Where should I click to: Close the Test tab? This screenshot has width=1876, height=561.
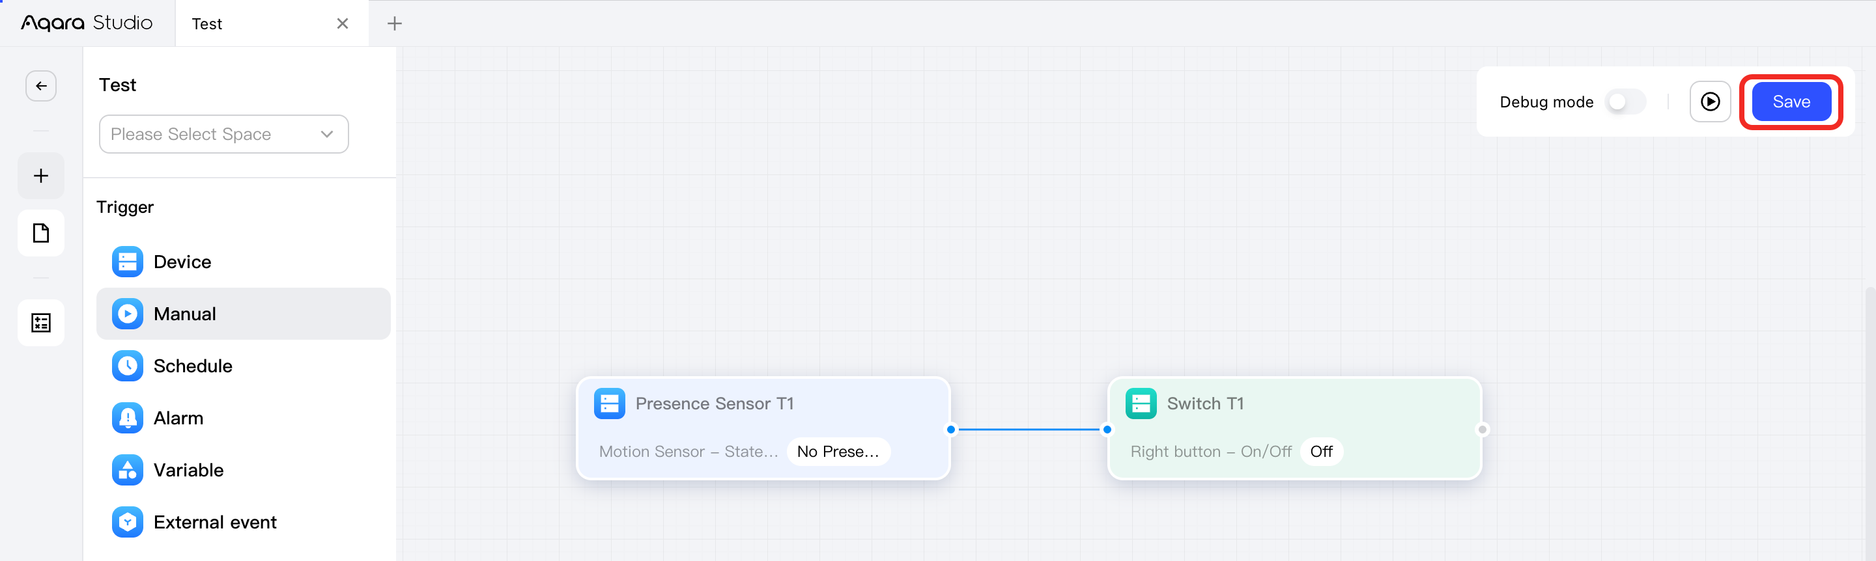(x=342, y=23)
